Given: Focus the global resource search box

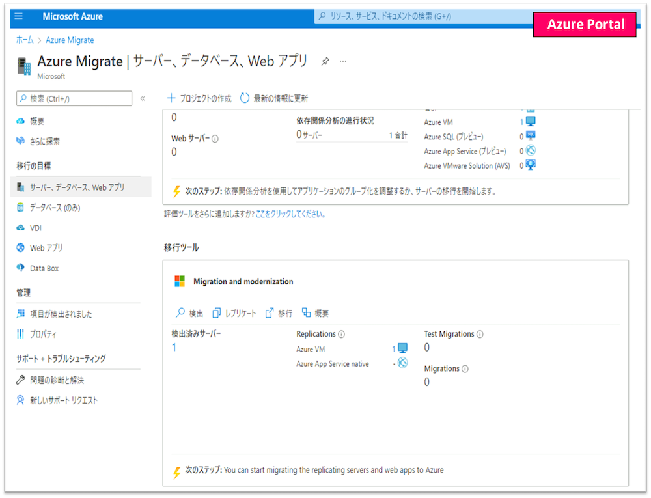Looking at the screenshot, I should (424, 16).
